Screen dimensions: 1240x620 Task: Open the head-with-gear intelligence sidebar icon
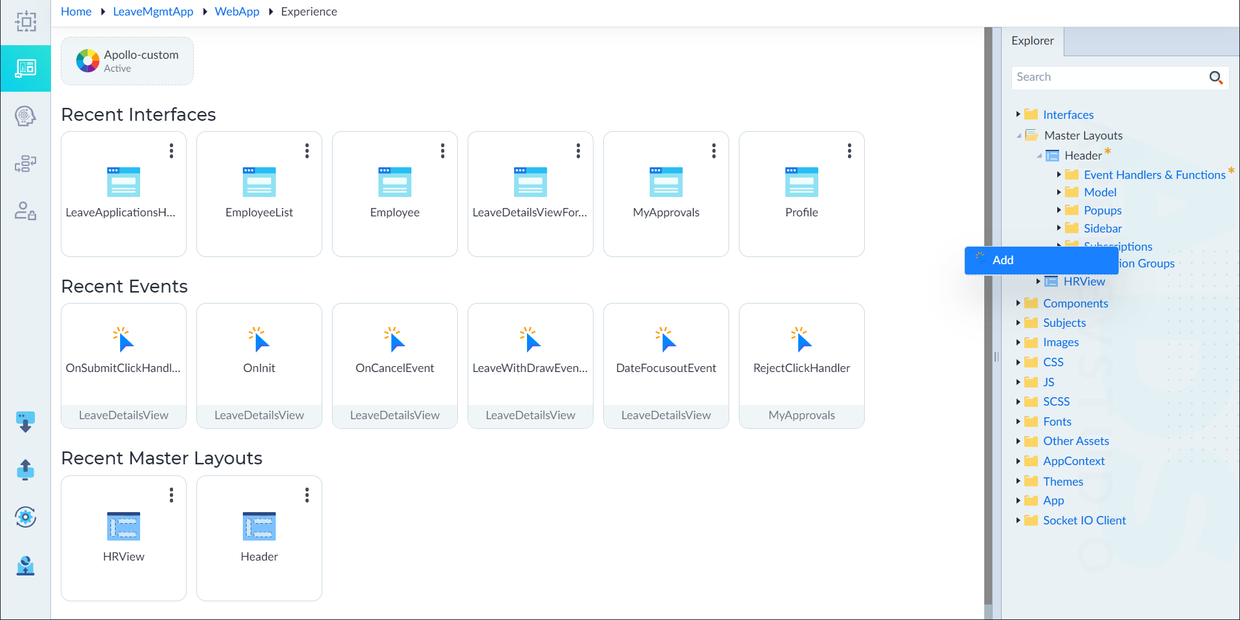25,116
